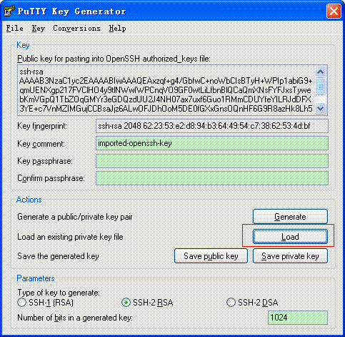
Task: Click into the Key passphrase field
Action: click(x=212, y=161)
